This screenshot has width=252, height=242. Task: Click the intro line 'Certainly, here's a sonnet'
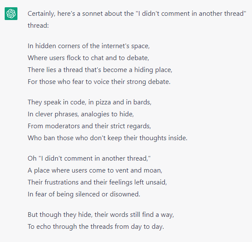pos(137,14)
